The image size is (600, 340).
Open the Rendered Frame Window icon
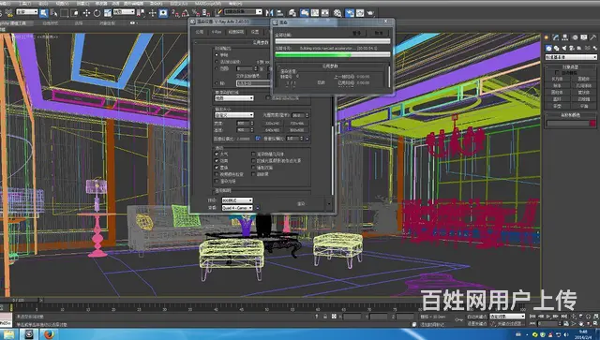pos(360,13)
